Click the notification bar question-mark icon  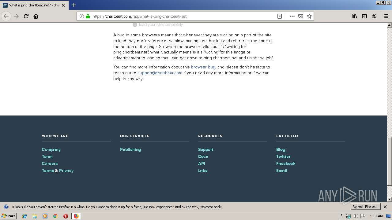pos(6,207)
